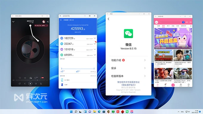Open taskbar search

(76, 112)
